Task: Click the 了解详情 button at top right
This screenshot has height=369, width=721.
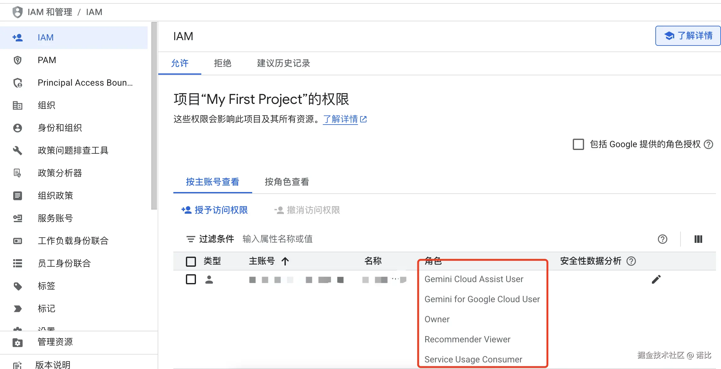Action: (688, 36)
